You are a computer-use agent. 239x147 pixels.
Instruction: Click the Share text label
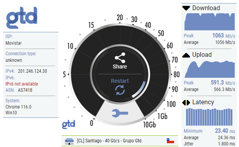120,66
